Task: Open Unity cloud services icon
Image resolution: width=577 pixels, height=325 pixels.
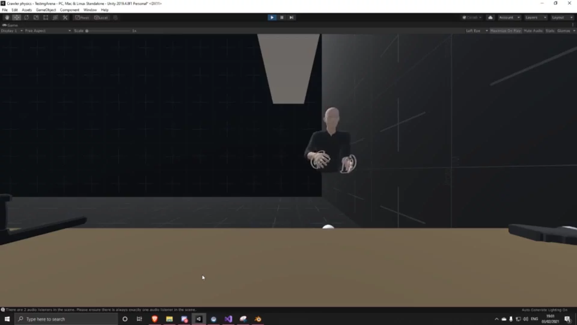Action: point(490,17)
